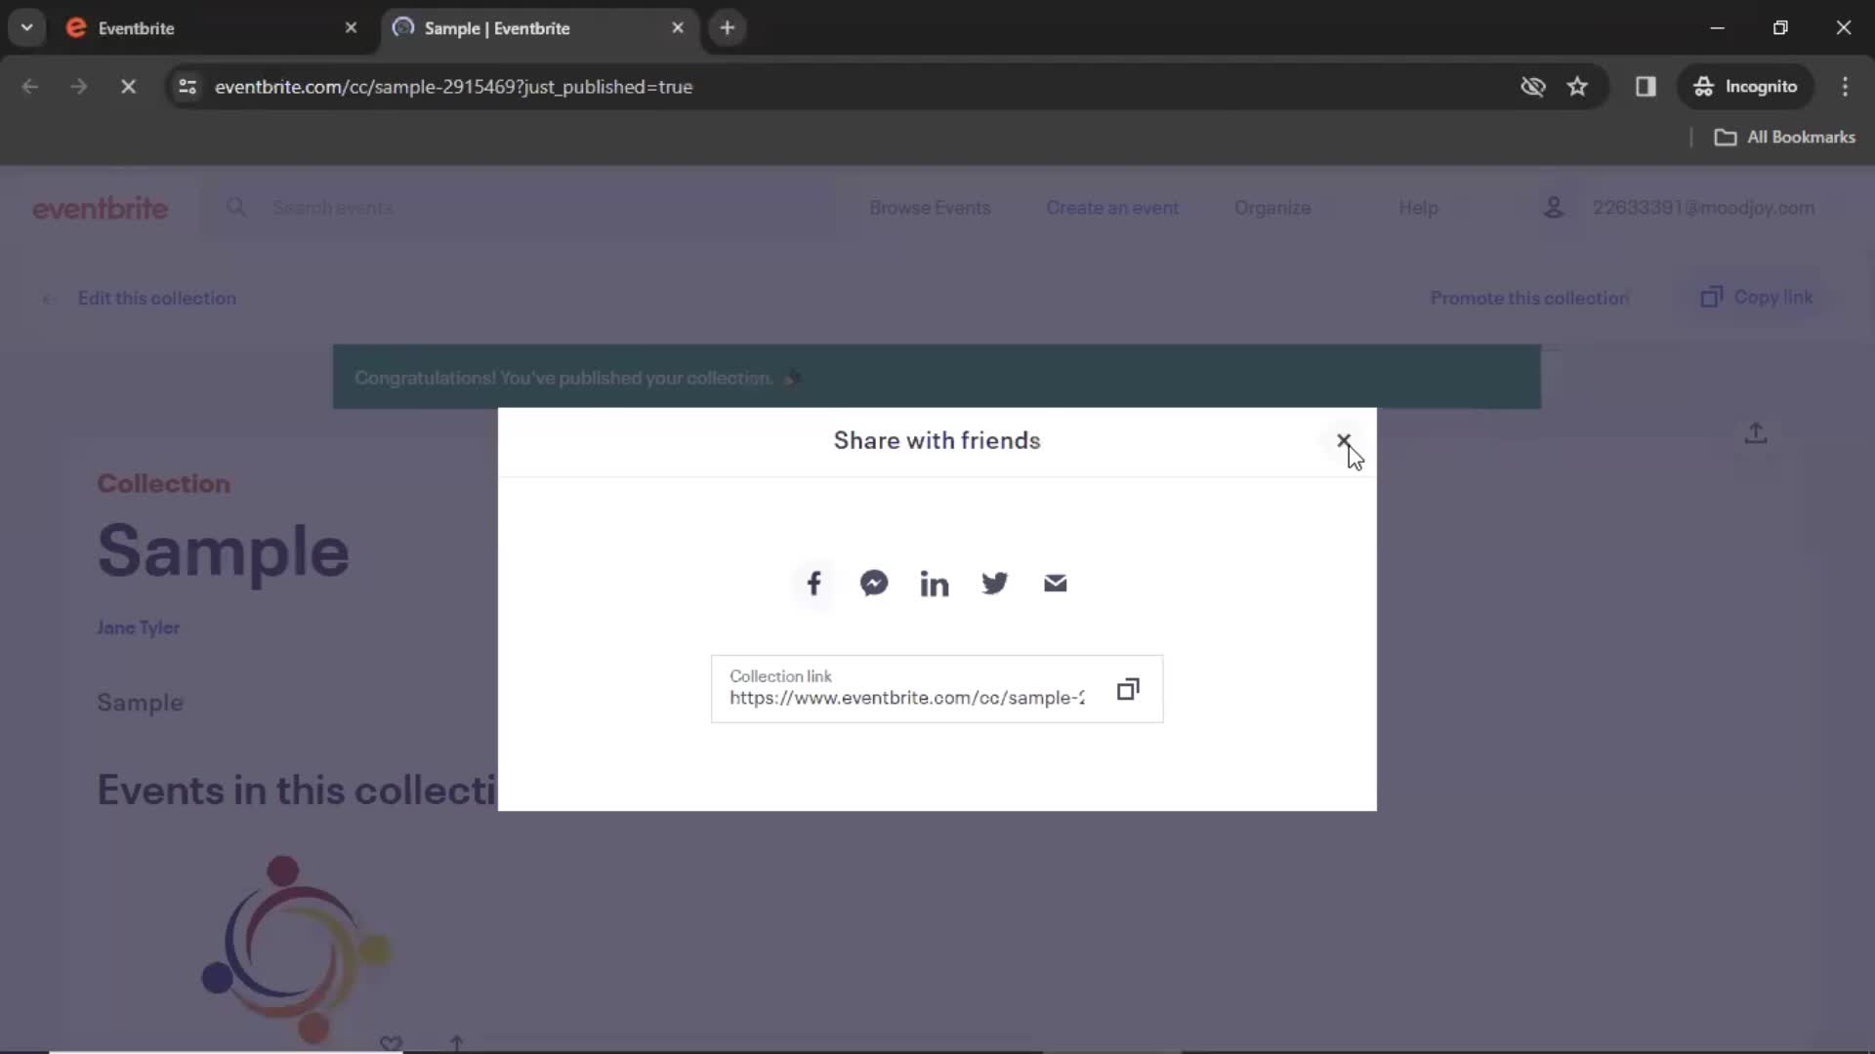Screen dimensions: 1875x1054
Task: Go forward in browser history
Action: pos(79,87)
